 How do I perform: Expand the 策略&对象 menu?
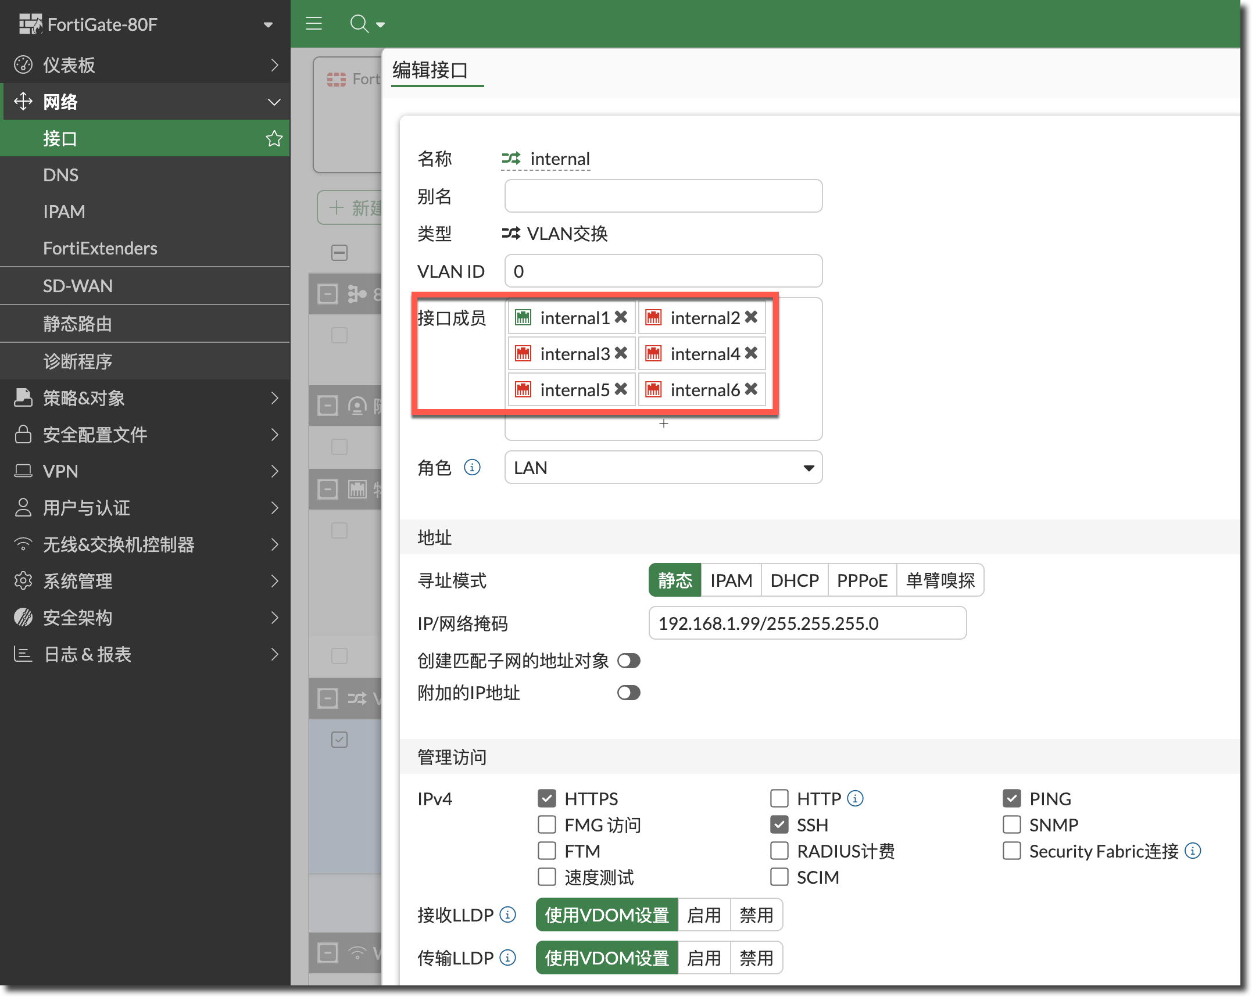pyautogui.click(x=145, y=398)
